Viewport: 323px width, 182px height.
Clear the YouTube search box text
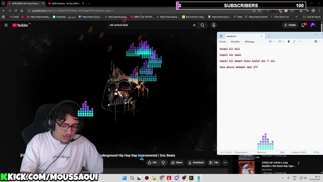pos(194,25)
